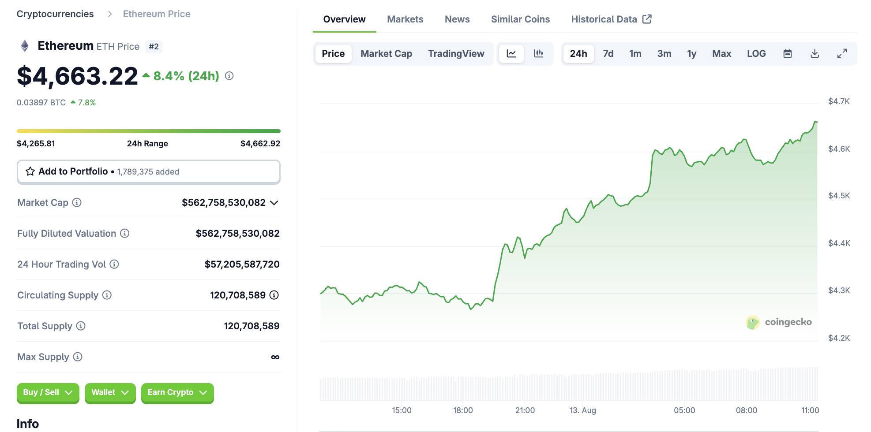Click the Market Cap info icon
Image resolution: width=871 pixels, height=432 pixels.
click(x=77, y=202)
